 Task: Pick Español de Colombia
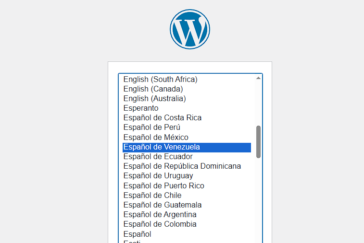coord(160,224)
